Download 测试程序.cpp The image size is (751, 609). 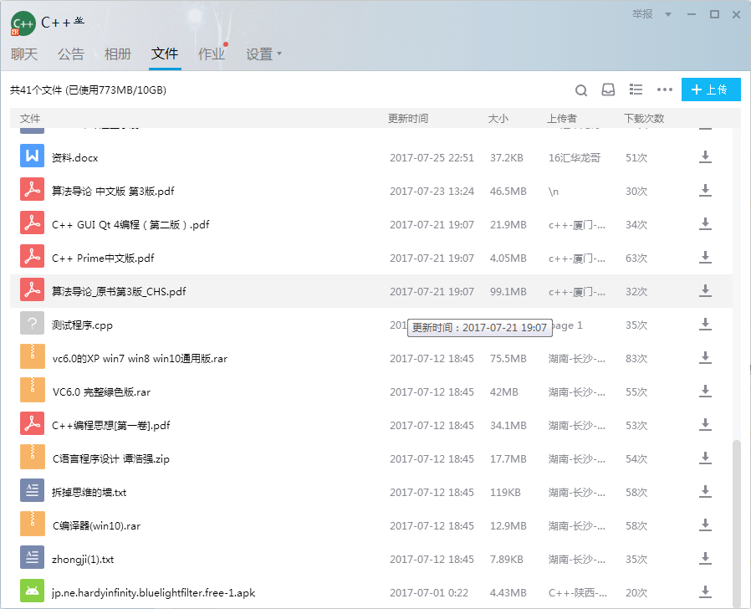coord(705,325)
